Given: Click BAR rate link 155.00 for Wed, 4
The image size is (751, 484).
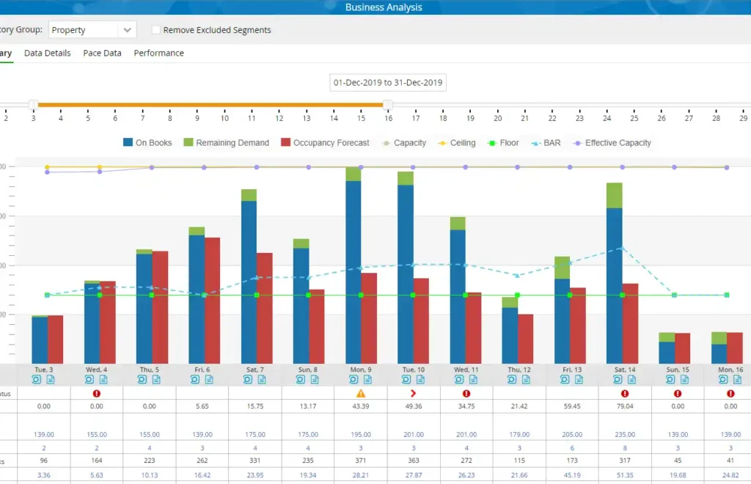Looking at the screenshot, I should click(97, 435).
